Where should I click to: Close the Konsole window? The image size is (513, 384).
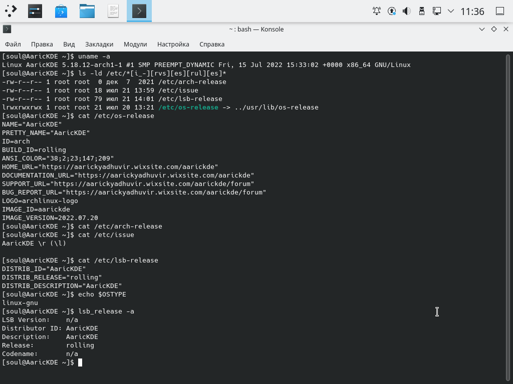(x=506, y=29)
